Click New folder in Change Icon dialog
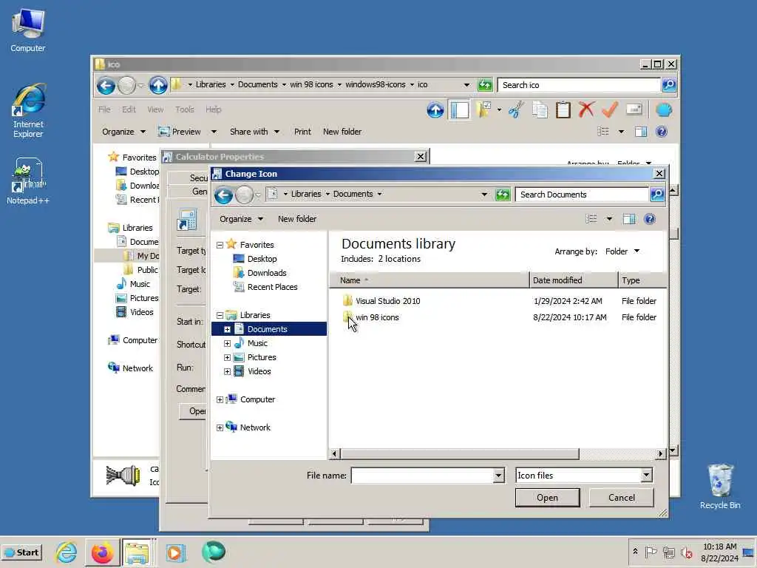This screenshot has height=568, width=757. [x=297, y=219]
